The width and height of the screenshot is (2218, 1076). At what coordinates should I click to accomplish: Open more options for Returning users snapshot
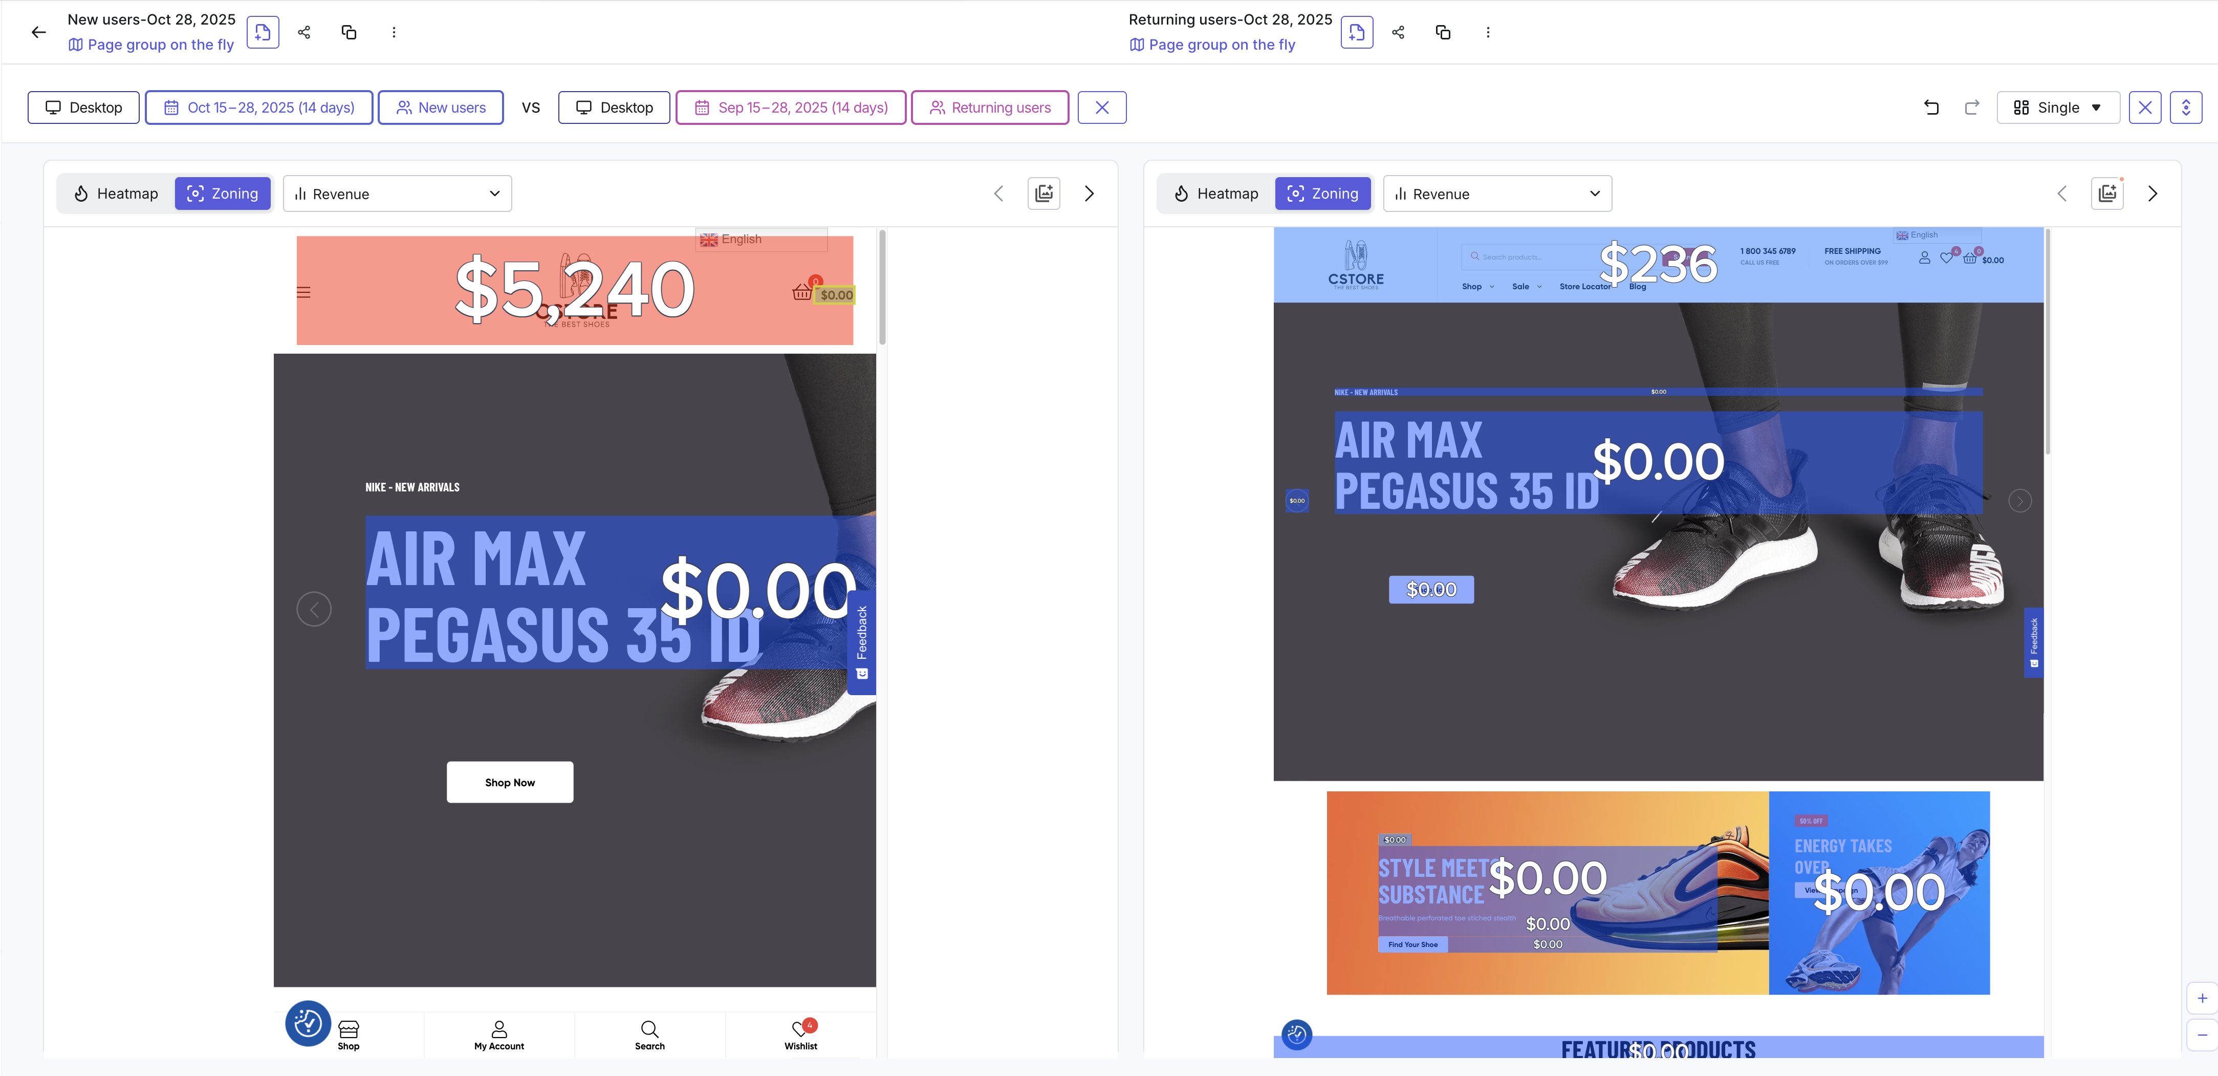pyautogui.click(x=1488, y=33)
